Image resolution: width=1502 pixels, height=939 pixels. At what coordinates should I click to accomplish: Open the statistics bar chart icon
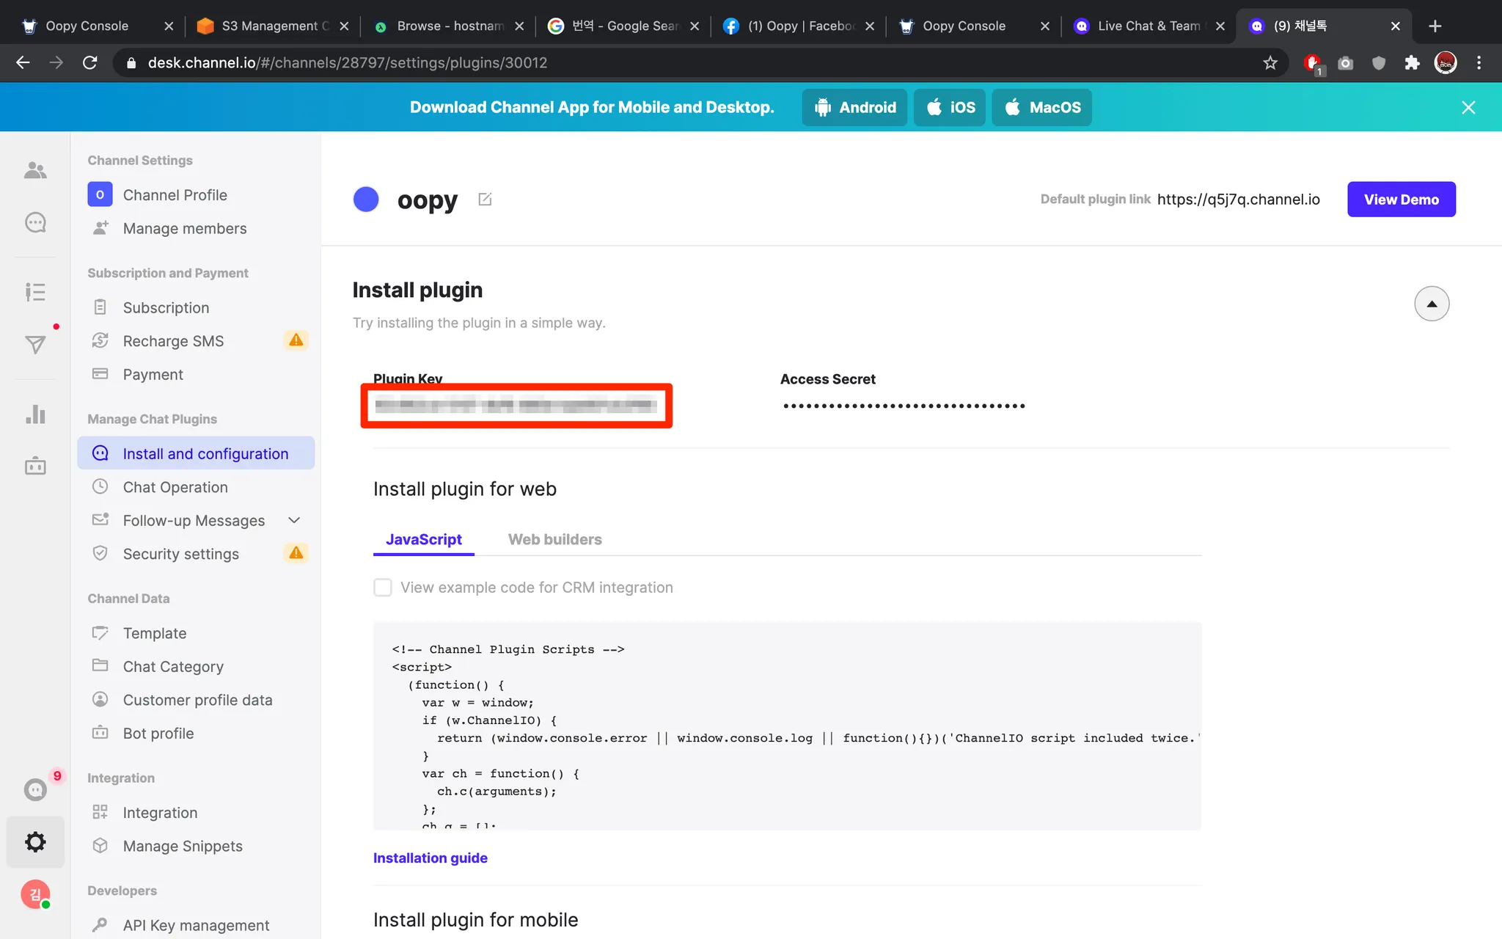[x=35, y=414]
